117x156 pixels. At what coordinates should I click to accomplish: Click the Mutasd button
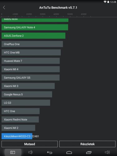tap(30, 144)
